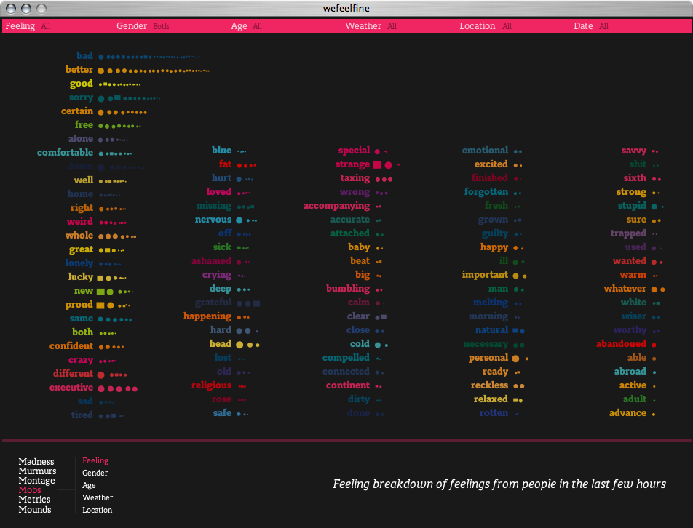Open the Gender filter dropdown
693x528 pixels.
pos(132,26)
